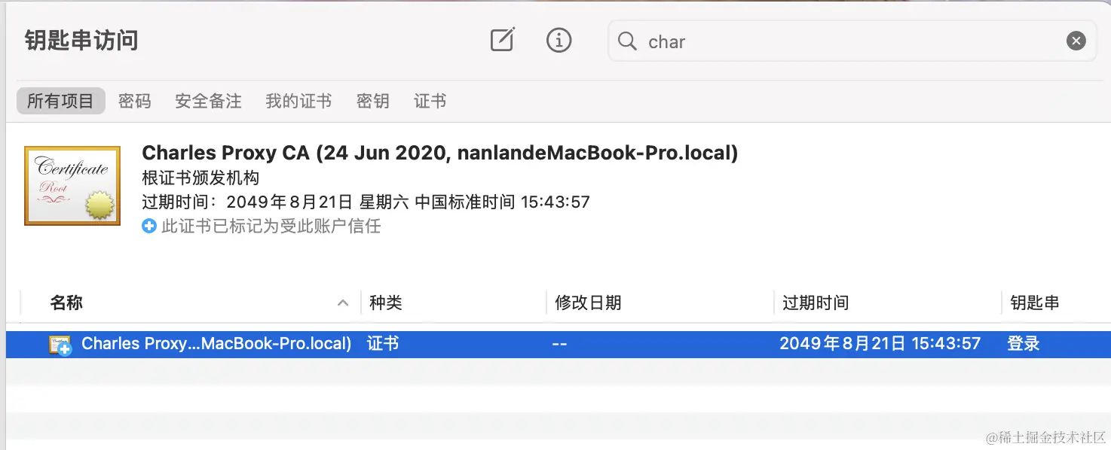Click the certificate icon in the list row
The image size is (1111, 450).
tap(60, 345)
